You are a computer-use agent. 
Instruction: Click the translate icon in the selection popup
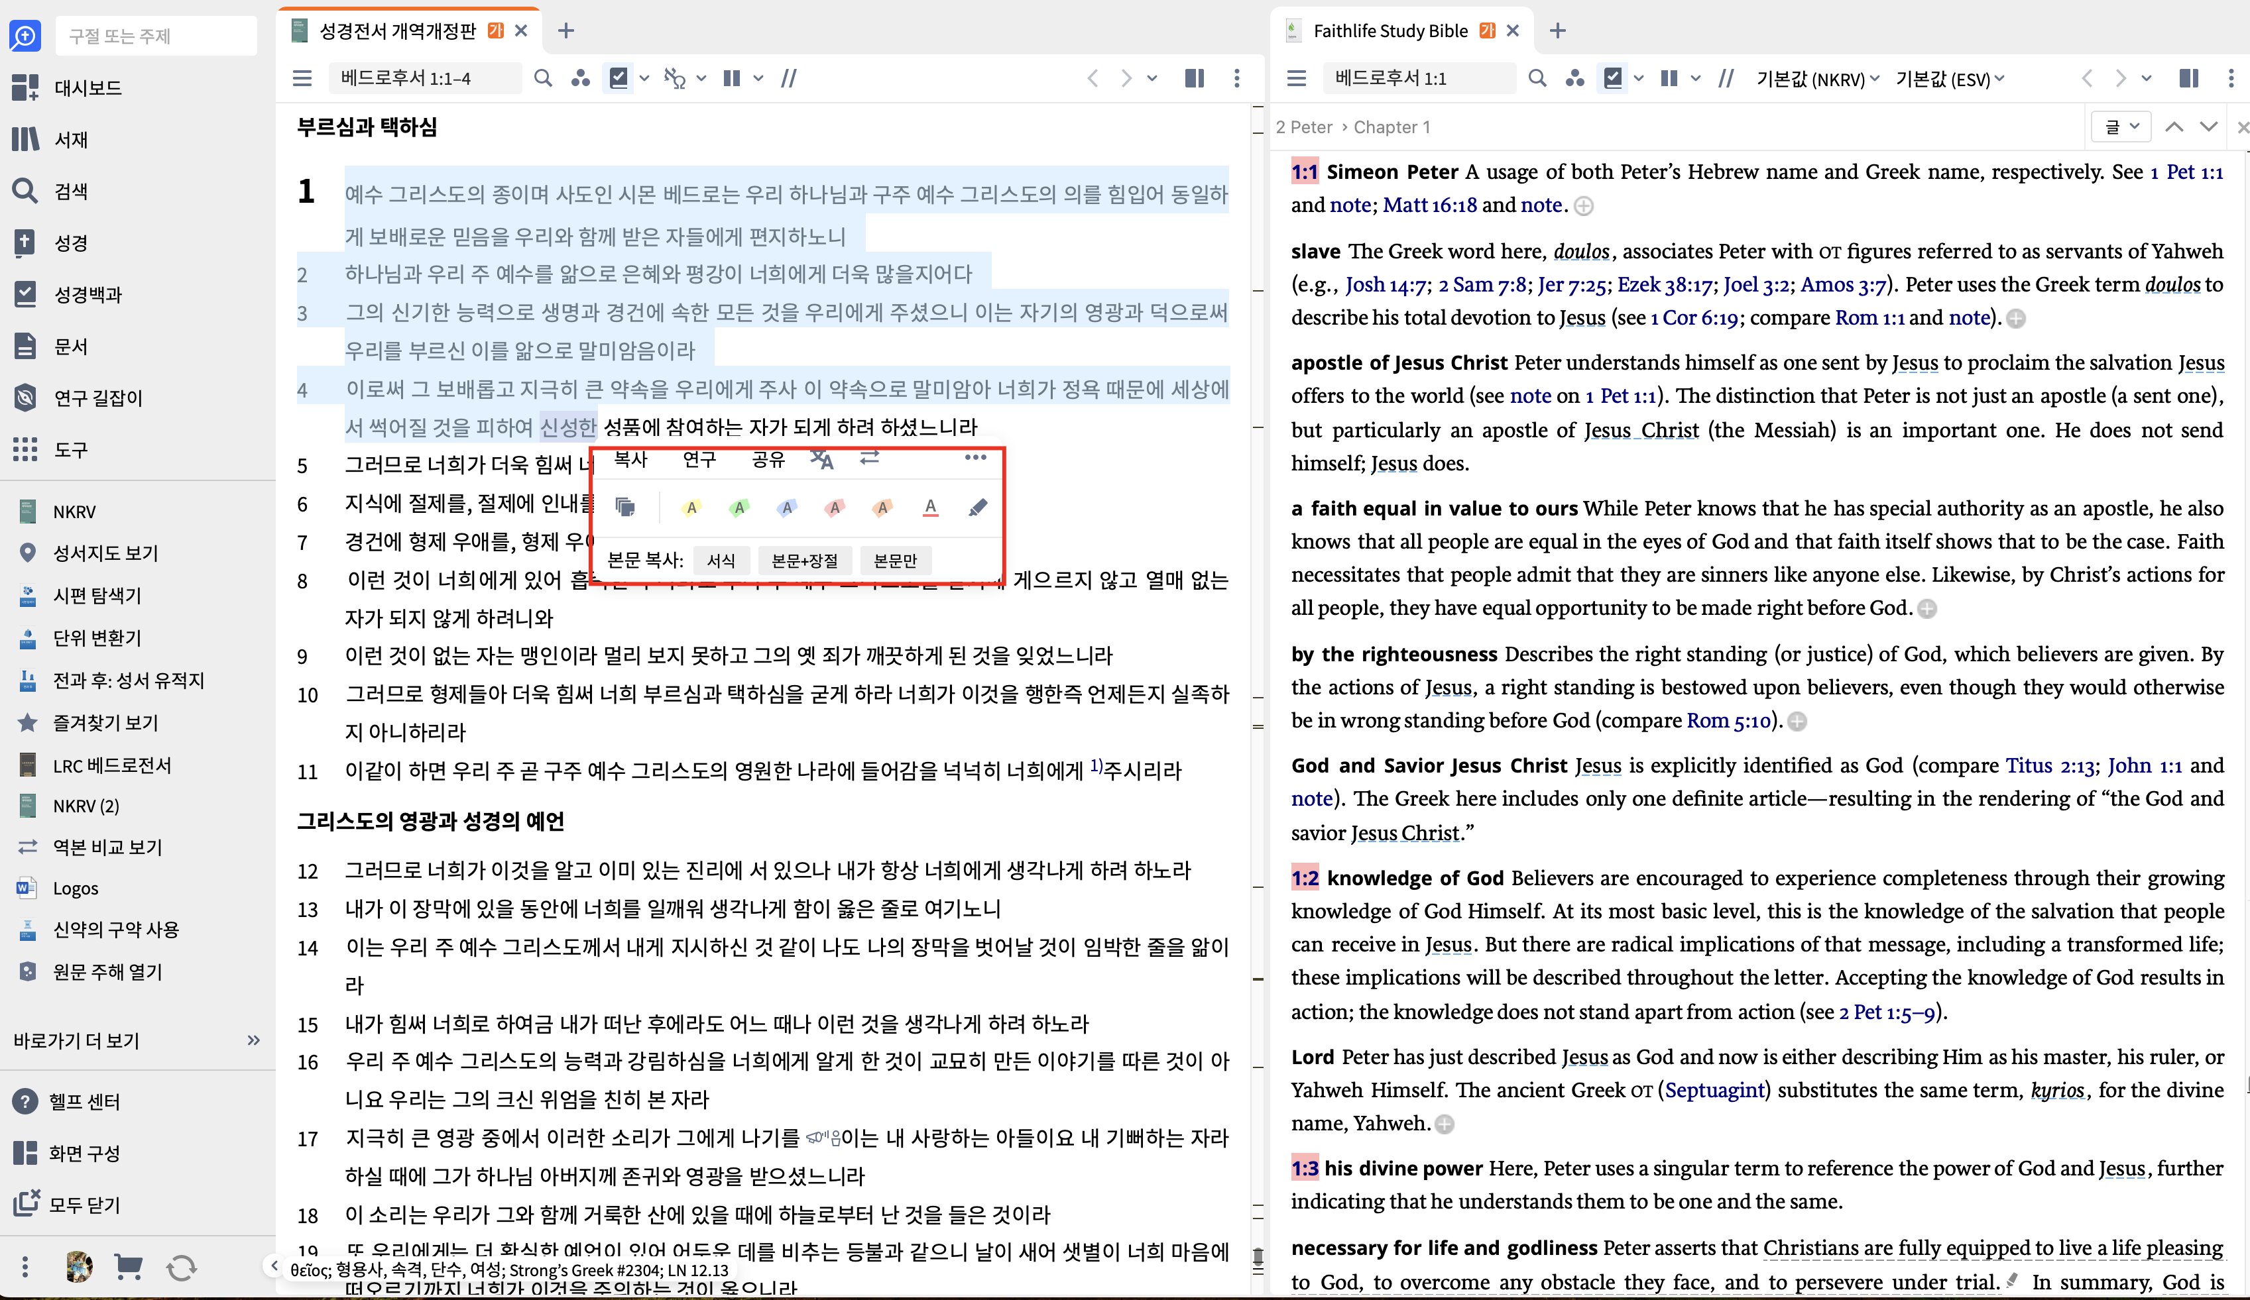coord(821,460)
